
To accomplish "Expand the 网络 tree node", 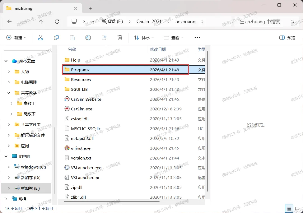I will pyautogui.click(x=6, y=199).
